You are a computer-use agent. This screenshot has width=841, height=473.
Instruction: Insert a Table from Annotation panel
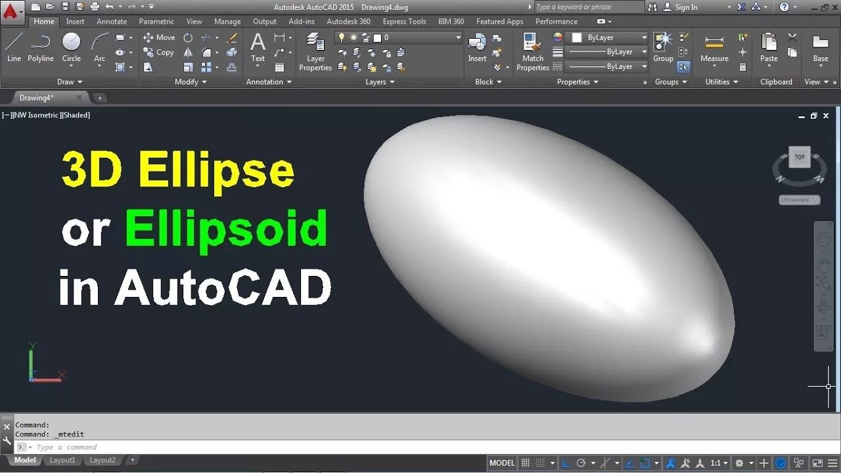(280, 67)
